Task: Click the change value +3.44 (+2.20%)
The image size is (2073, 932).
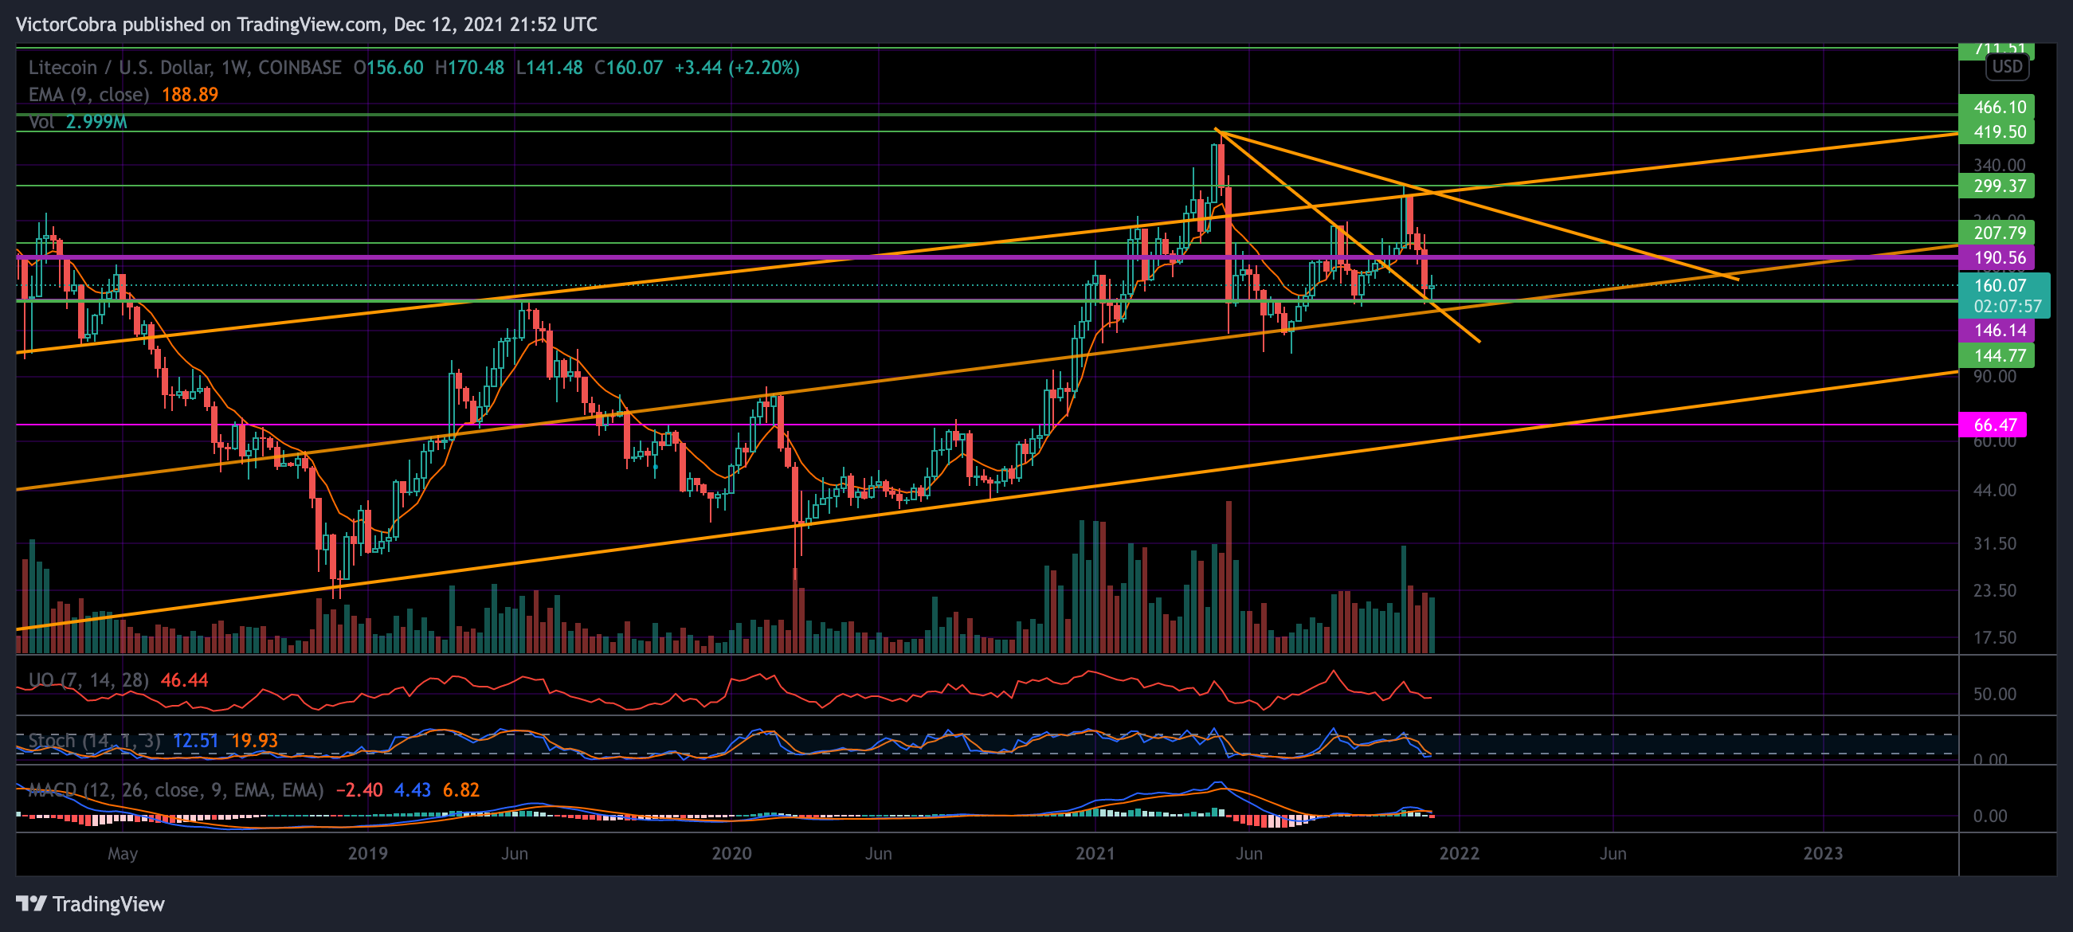Action: coord(737,68)
